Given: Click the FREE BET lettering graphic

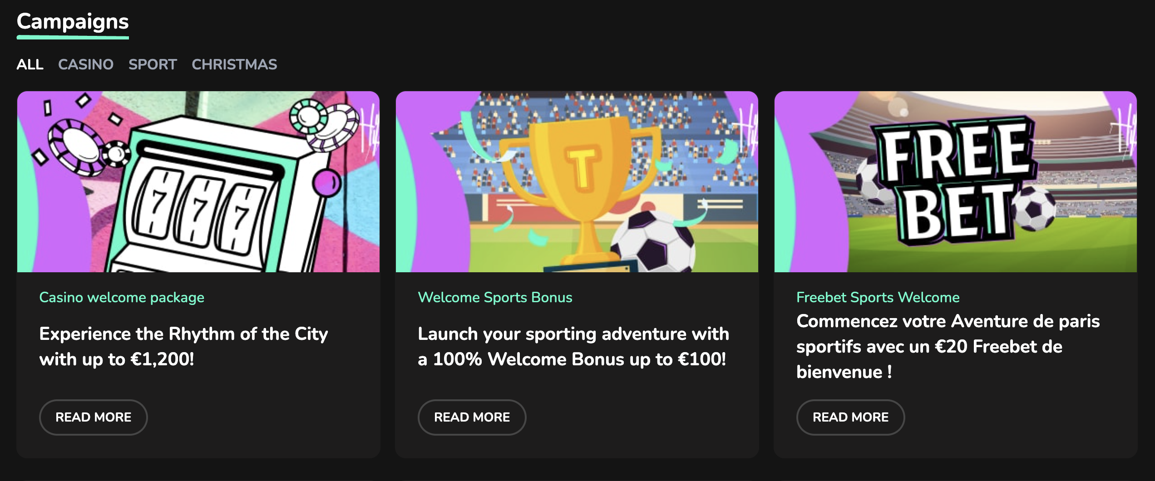Looking at the screenshot, I should [953, 182].
